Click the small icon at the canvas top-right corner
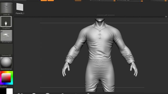 coord(166,17)
